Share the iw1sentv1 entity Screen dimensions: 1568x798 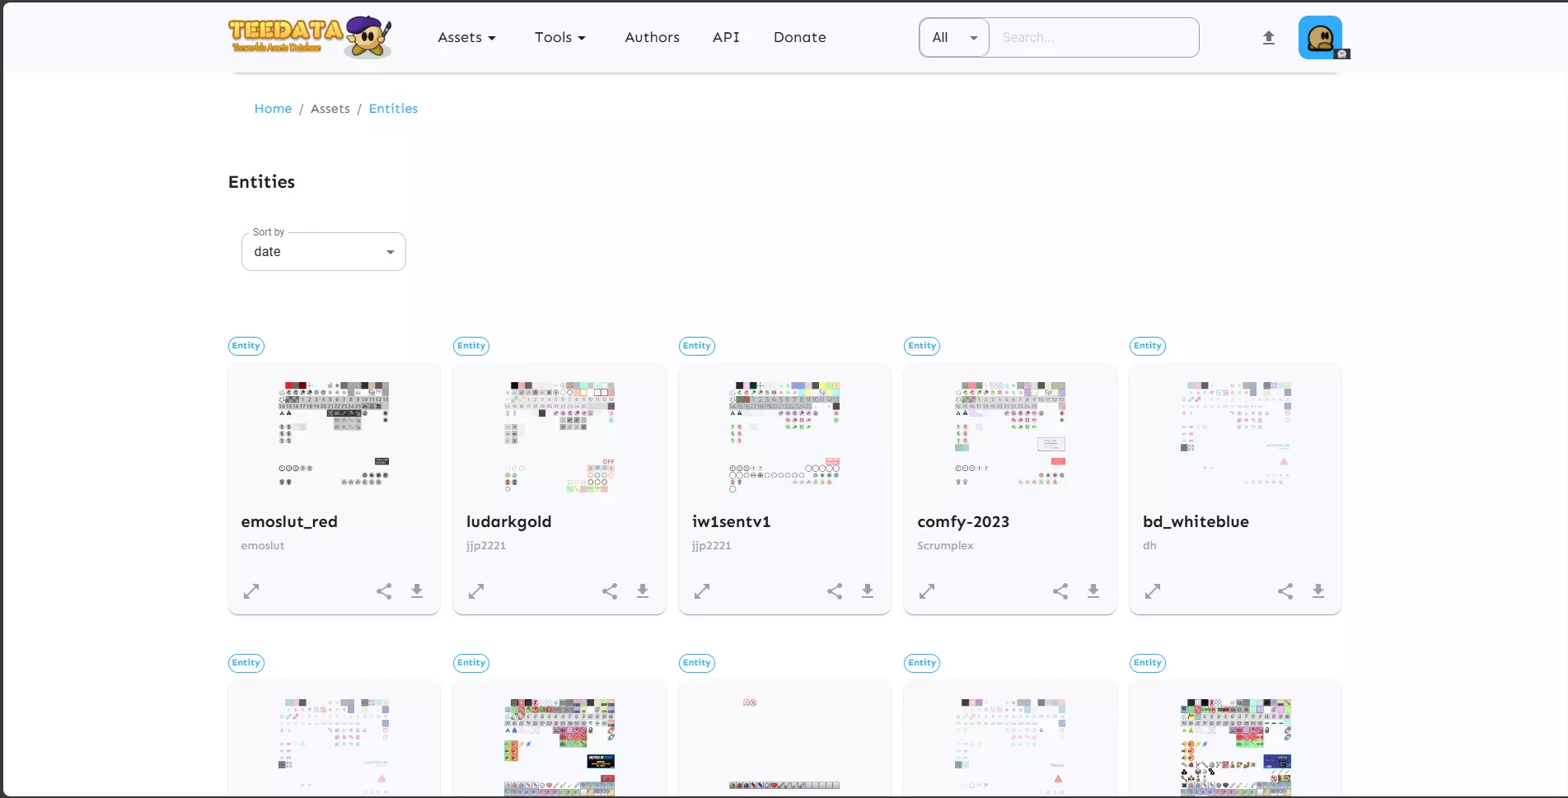[x=835, y=591]
